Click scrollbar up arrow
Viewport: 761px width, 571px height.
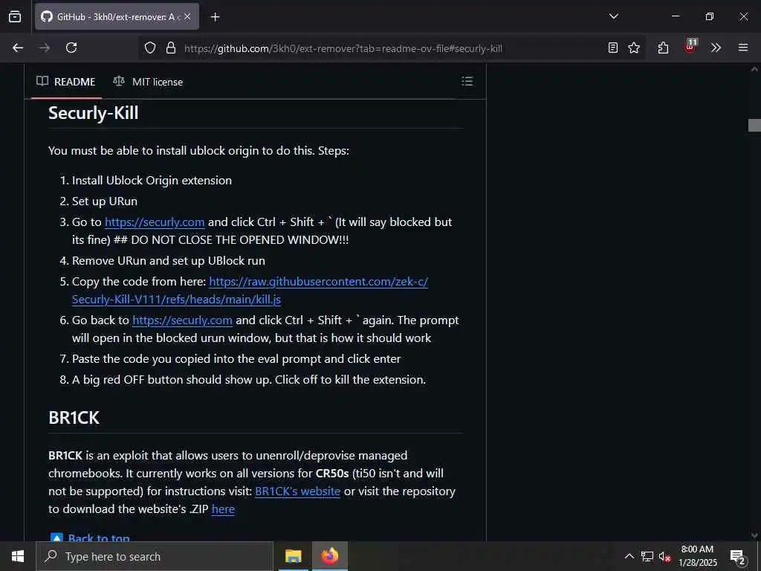pos(754,69)
